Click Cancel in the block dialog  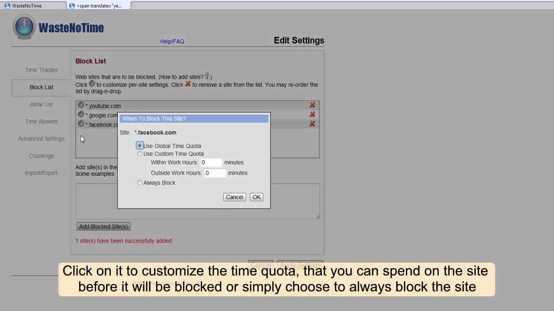coord(235,197)
